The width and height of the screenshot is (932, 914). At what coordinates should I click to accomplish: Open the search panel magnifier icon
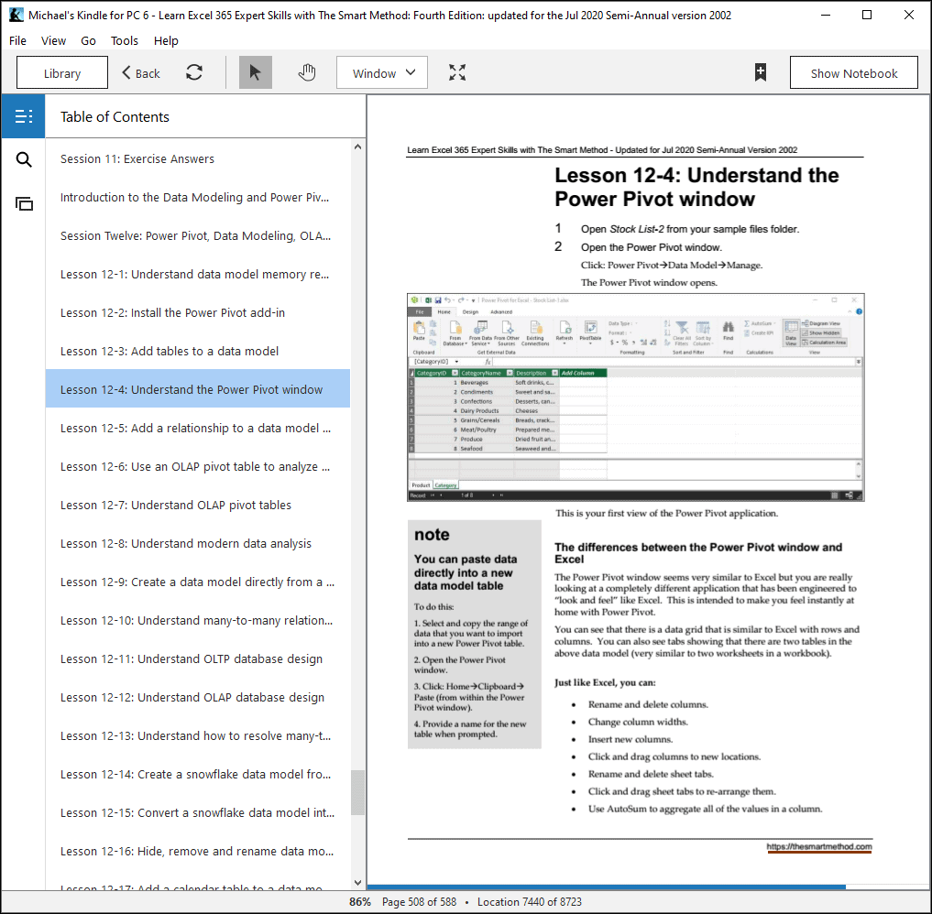click(24, 159)
